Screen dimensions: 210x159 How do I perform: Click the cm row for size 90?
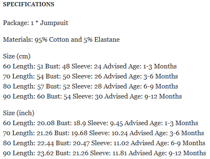pyautogui.click(x=92, y=96)
